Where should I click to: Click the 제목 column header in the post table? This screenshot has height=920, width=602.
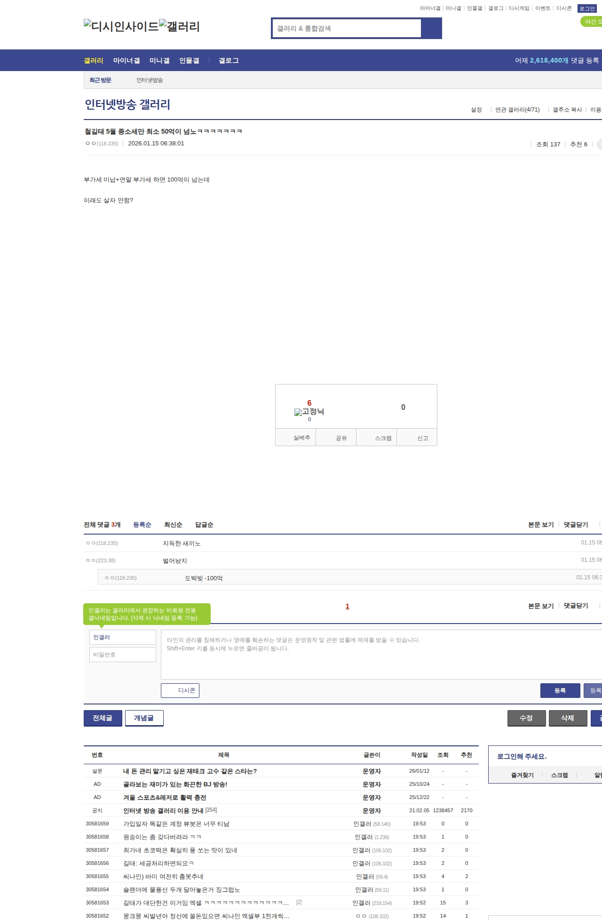tap(224, 755)
